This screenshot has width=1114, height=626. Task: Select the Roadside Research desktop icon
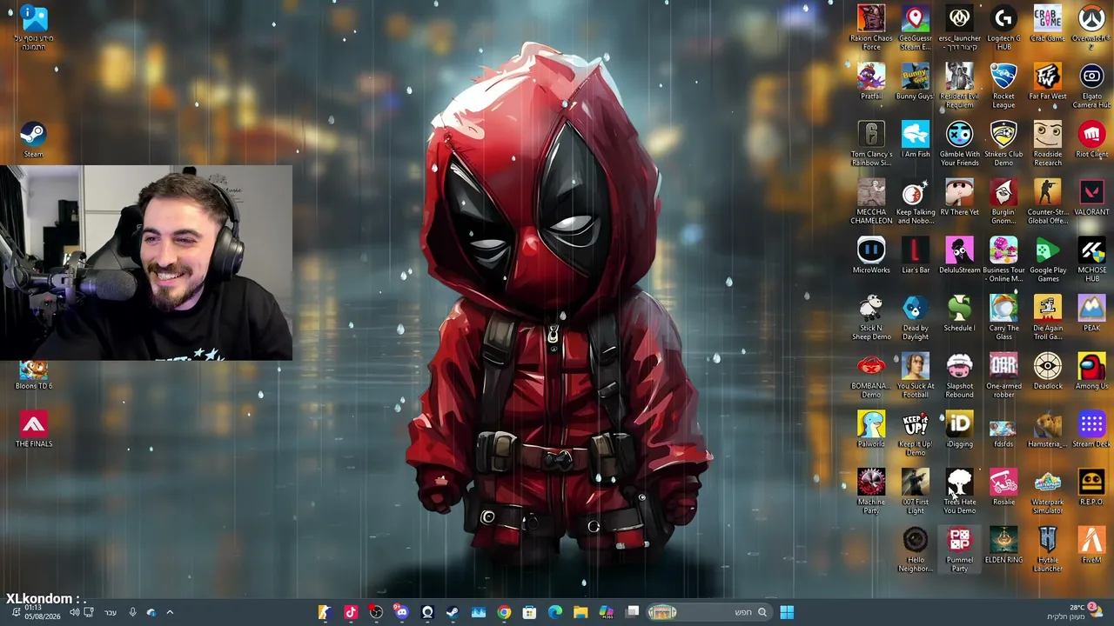(1048, 144)
